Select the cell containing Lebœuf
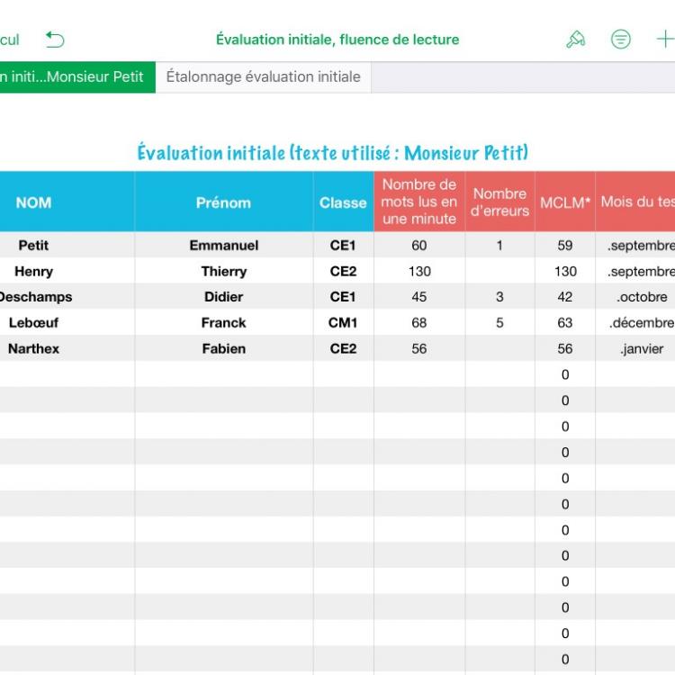Image resolution: width=675 pixels, height=675 pixels. (x=67, y=322)
